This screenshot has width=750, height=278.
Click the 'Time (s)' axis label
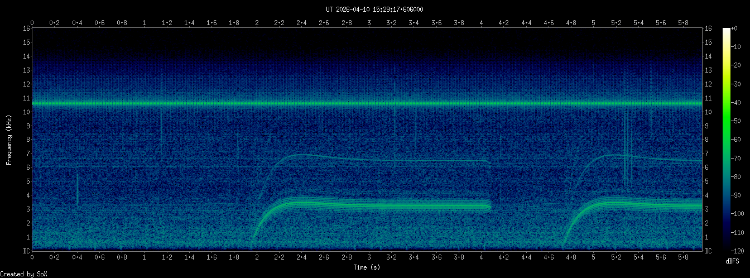coord(367,267)
